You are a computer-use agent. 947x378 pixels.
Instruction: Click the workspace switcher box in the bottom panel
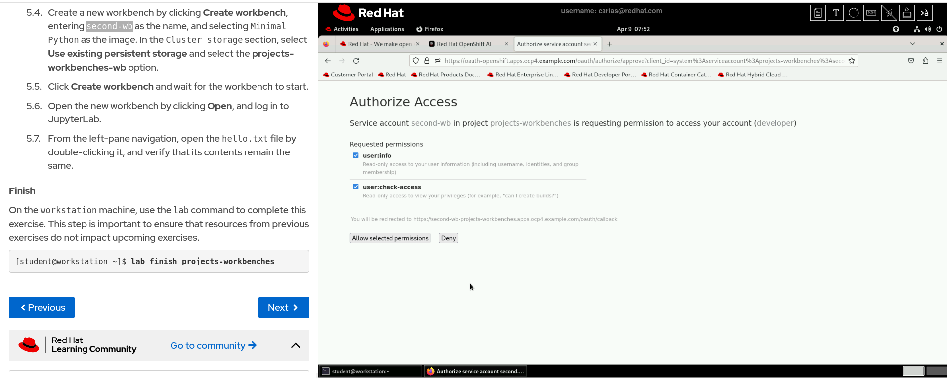[913, 371]
